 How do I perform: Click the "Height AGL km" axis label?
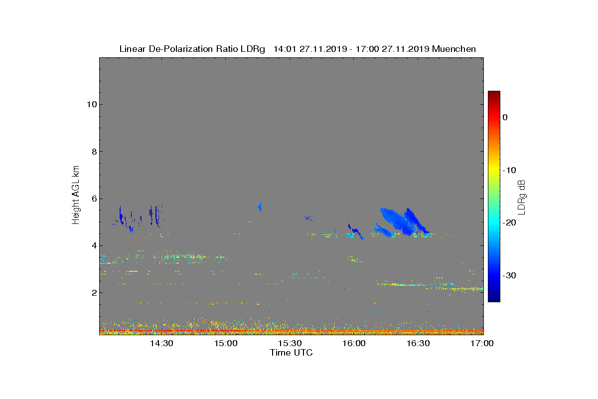click(76, 196)
